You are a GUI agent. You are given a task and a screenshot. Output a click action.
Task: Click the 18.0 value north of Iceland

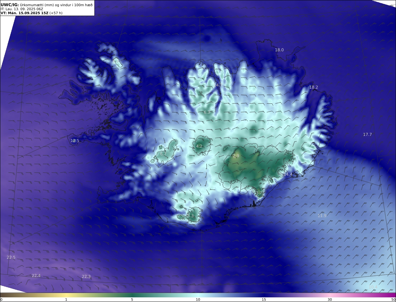tap(279, 50)
